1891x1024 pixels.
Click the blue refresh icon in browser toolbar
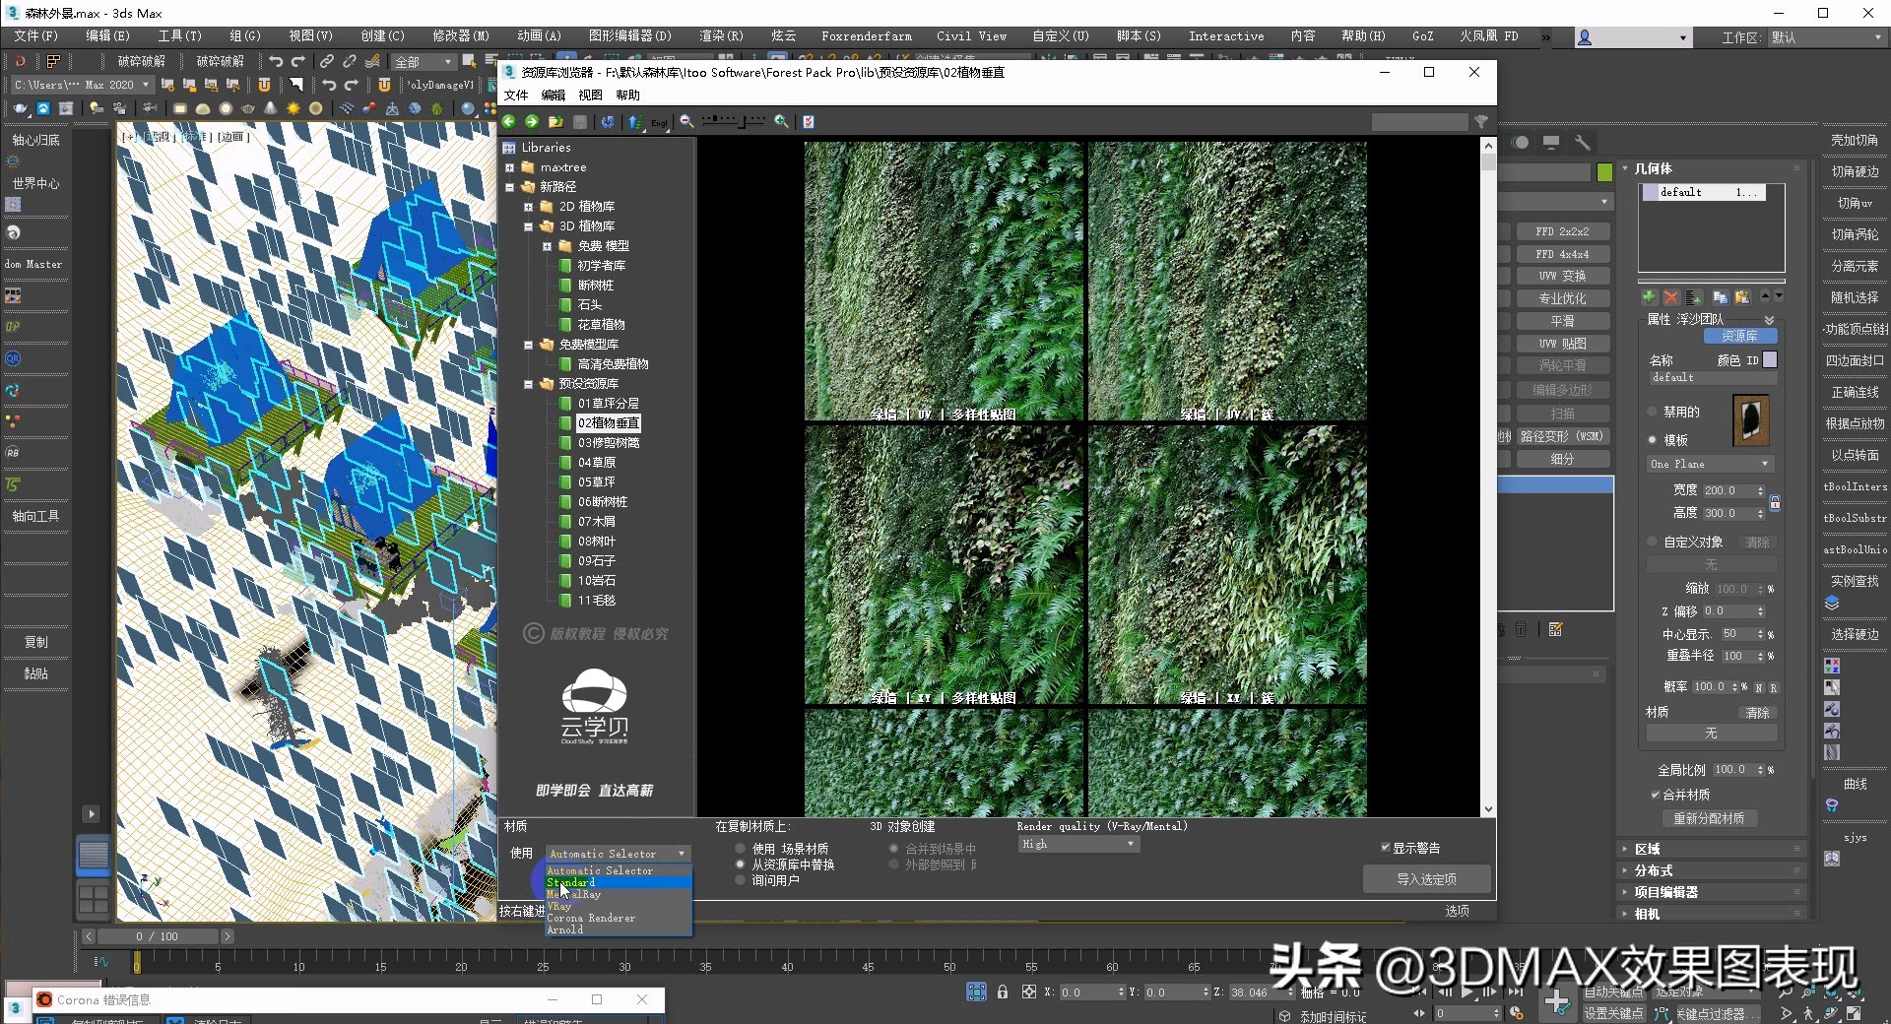click(608, 121)
